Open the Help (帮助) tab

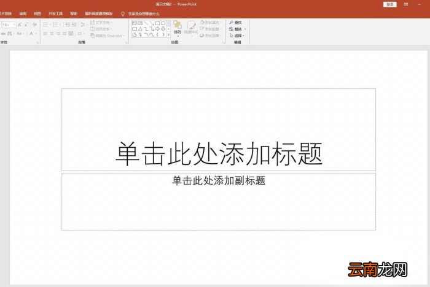pos(74,13)
